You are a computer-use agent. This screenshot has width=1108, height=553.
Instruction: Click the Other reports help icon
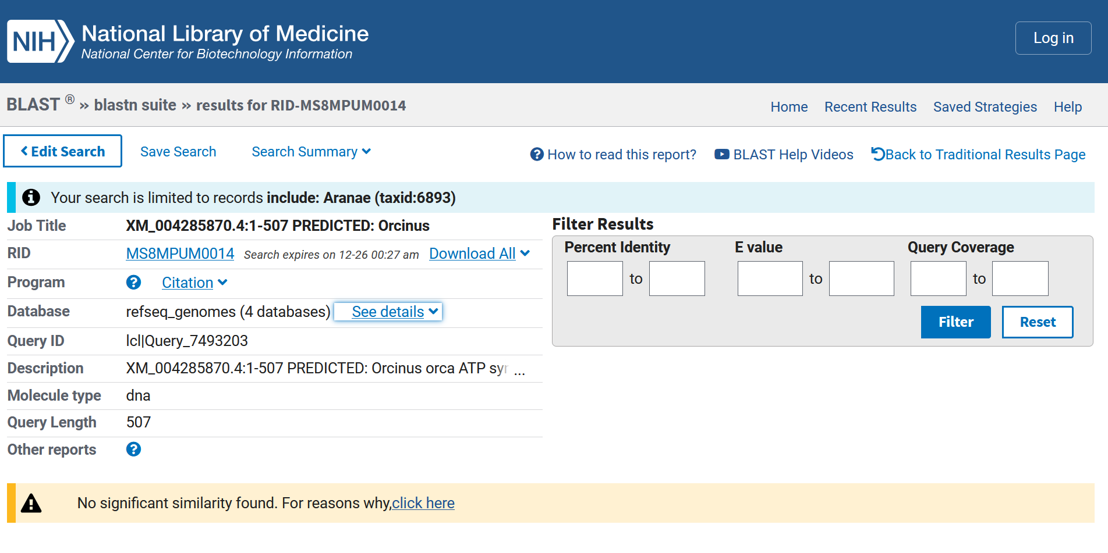[133, 449]
